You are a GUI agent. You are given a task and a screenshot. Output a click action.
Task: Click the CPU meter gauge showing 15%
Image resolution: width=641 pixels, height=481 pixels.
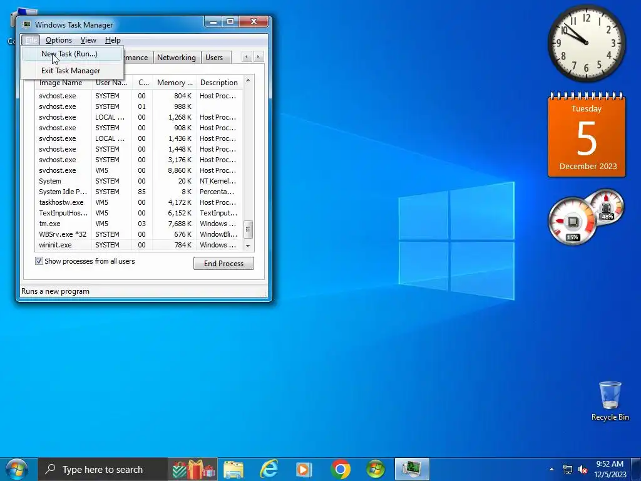pyautogui.click(x=572, y=221)
